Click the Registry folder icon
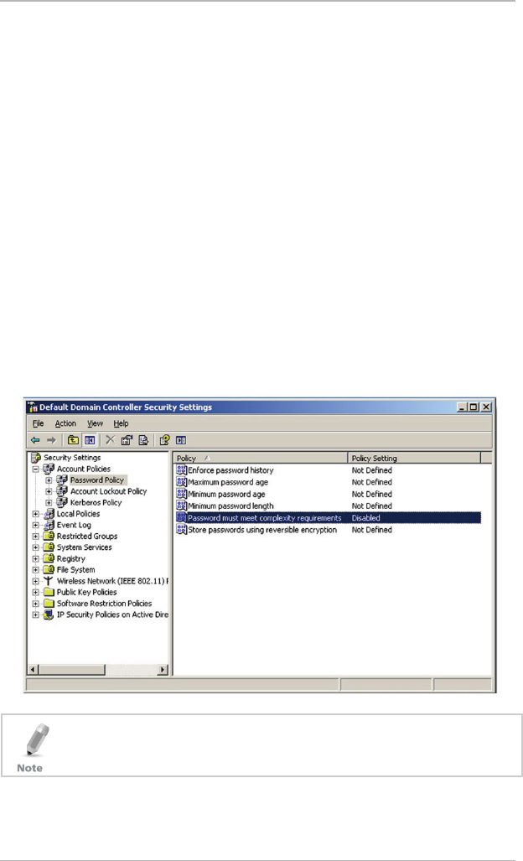This screenshot has width=523, height=861. pos(49,558)
